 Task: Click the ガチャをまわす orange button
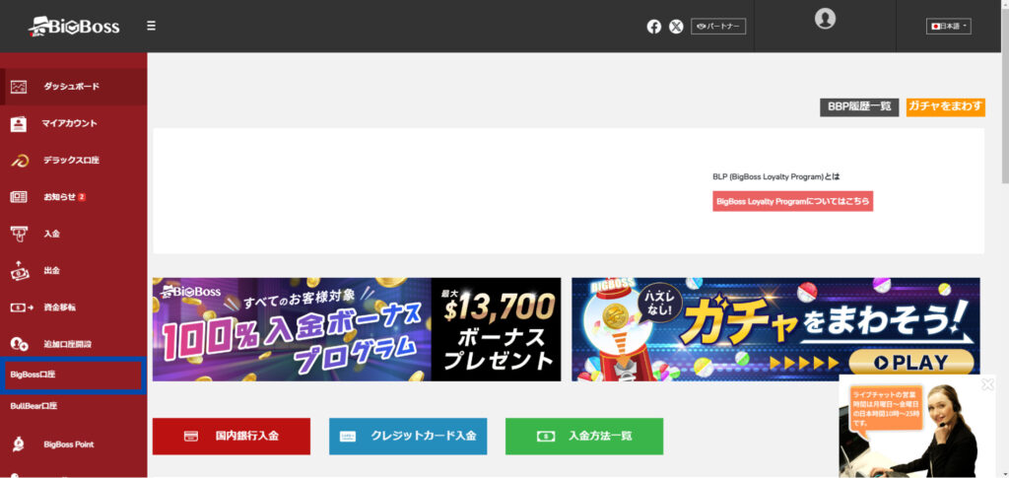(x=945, y=106)
